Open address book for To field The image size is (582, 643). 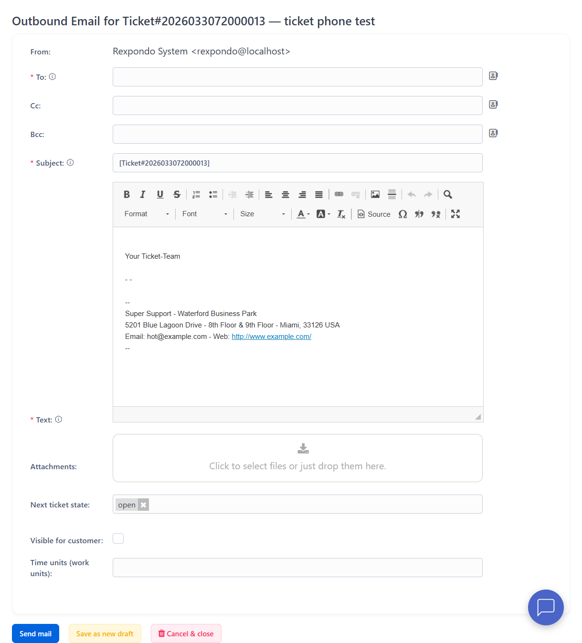point(493,76)
